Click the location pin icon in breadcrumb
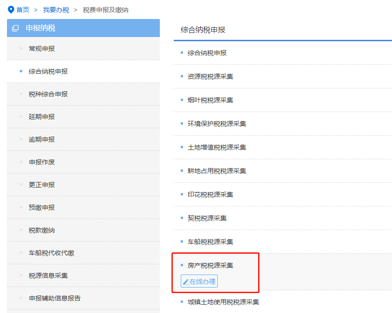The height and width of the screenshot is (313, 392). [x=11, y=10]
